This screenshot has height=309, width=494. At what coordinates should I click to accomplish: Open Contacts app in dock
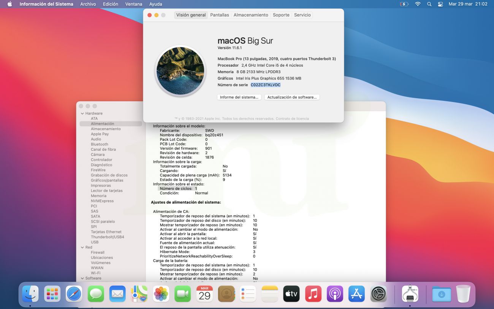pyautogui.click(x=226, y=294)
